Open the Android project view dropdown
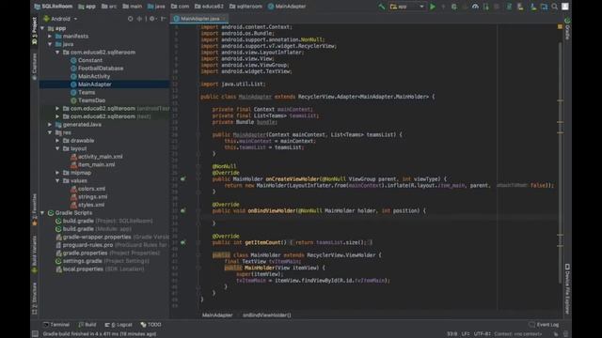Viewport: 602px width, 338px height. point(60,19)
